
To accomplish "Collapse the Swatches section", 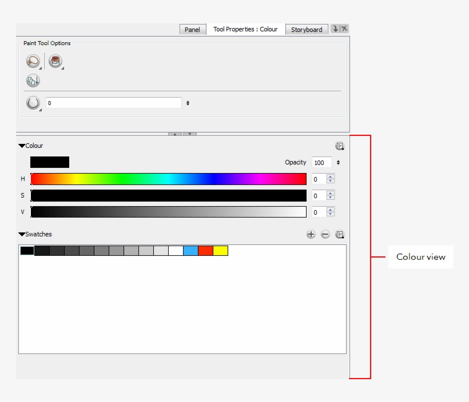I will click(x=21, y=234).
